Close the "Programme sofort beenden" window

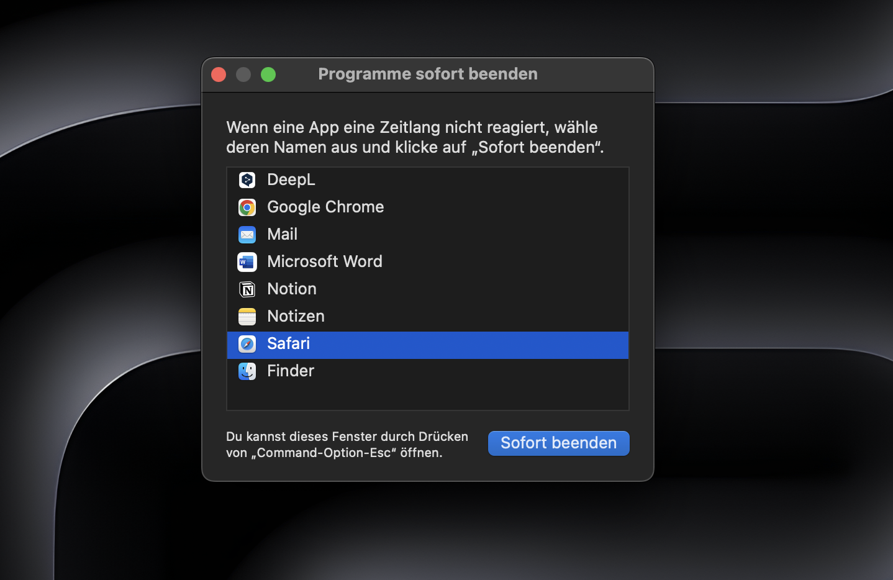219,75
